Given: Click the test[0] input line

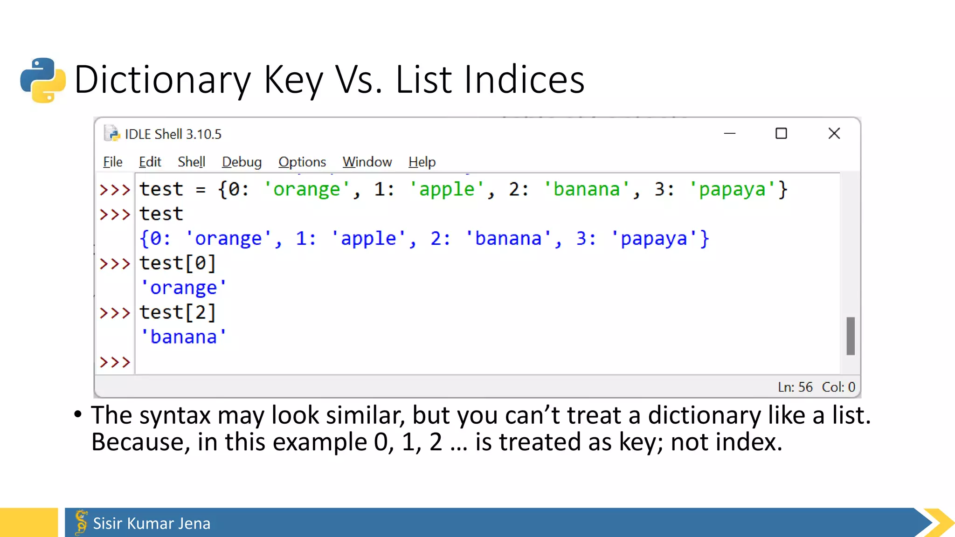Looking at the screenshot, I should pos(178,263).
